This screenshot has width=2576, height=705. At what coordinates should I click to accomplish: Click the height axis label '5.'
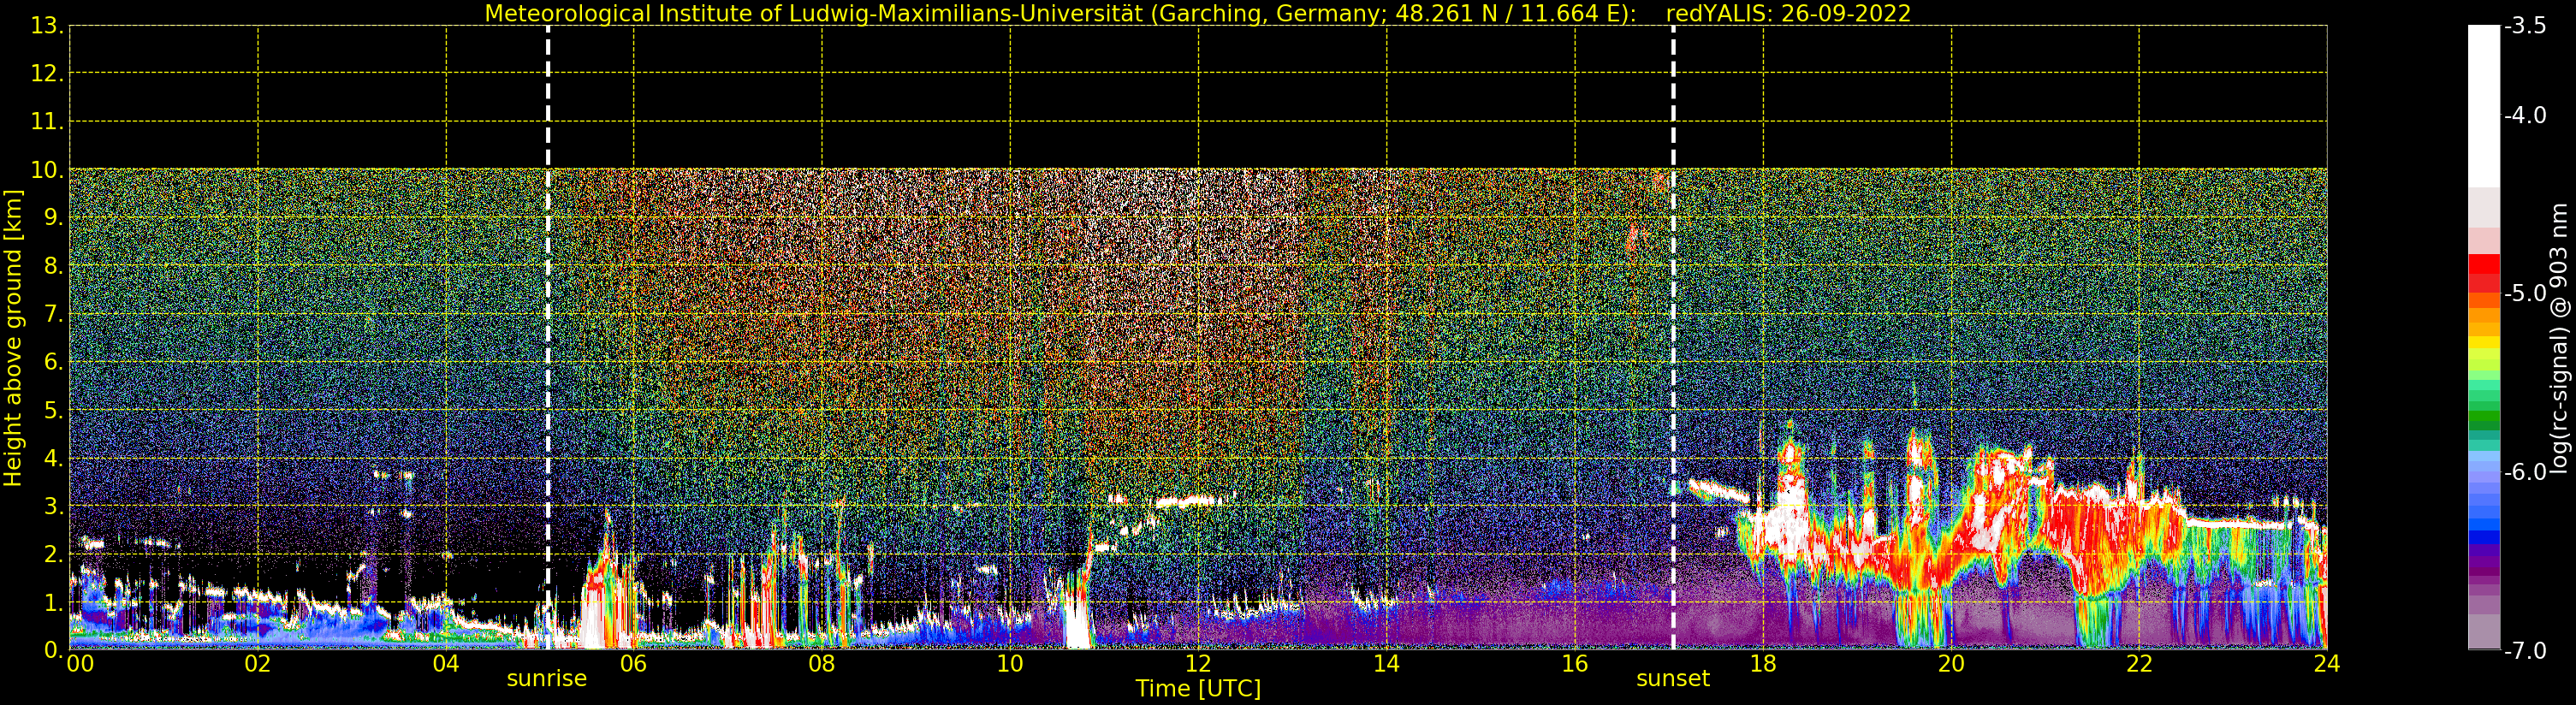point(53,410)
